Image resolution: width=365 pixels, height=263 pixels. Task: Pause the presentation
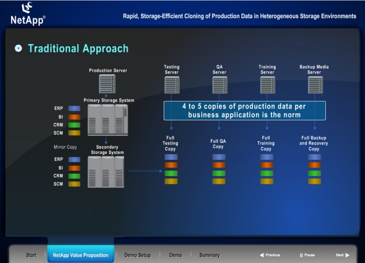pos(307,255)
